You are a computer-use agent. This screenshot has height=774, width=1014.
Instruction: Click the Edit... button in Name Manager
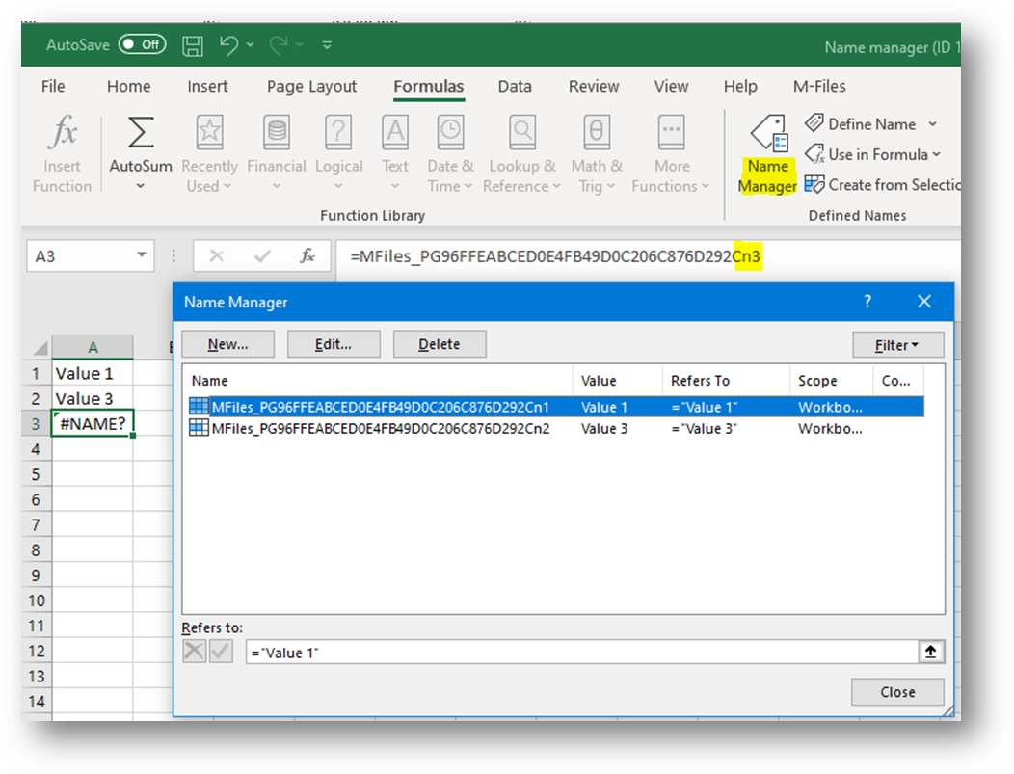coord(334,344)
